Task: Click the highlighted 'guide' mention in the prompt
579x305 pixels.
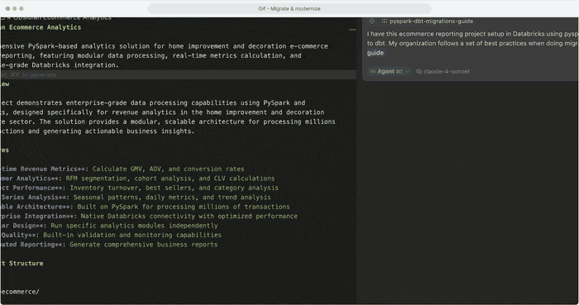Action: pos(376,53)
